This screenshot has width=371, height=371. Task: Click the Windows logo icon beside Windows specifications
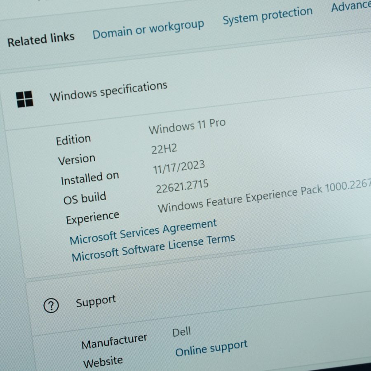[25, 99]
